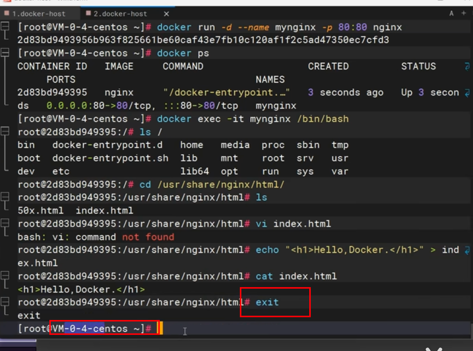The height and width of the screenshot is (351, 473).
Task: Select the 2.docker-host tab
Action: (x=120, y=14)
